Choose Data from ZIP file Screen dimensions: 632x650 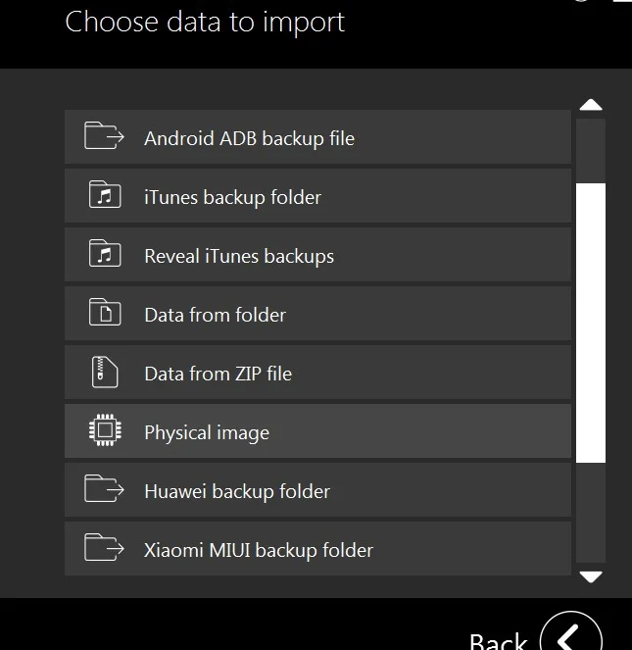coord(317,373)
